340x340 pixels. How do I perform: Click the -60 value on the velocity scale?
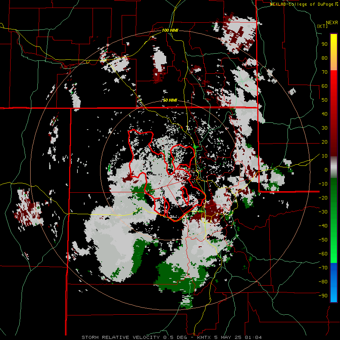pyautogui.click(x=323, y=254)
